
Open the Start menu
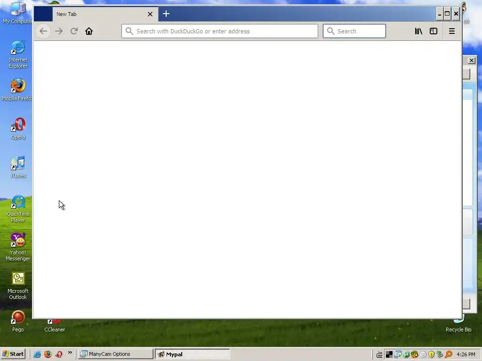click(x=13, y=354)
